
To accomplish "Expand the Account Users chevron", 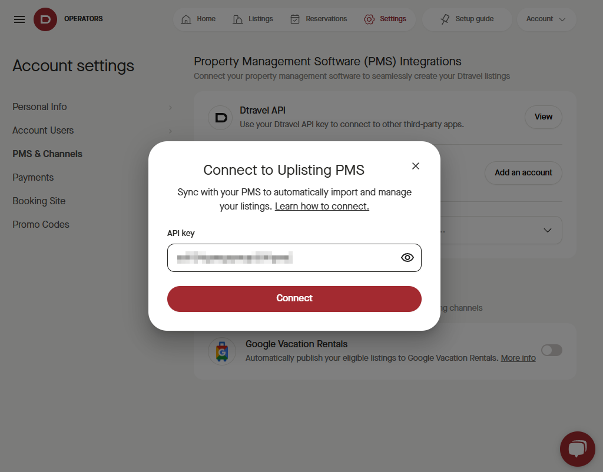I will pos(170,131).
